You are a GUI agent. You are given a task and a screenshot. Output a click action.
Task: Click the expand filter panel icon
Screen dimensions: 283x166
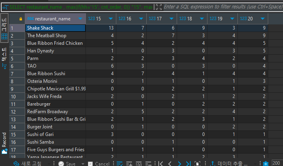pos(159,7)
